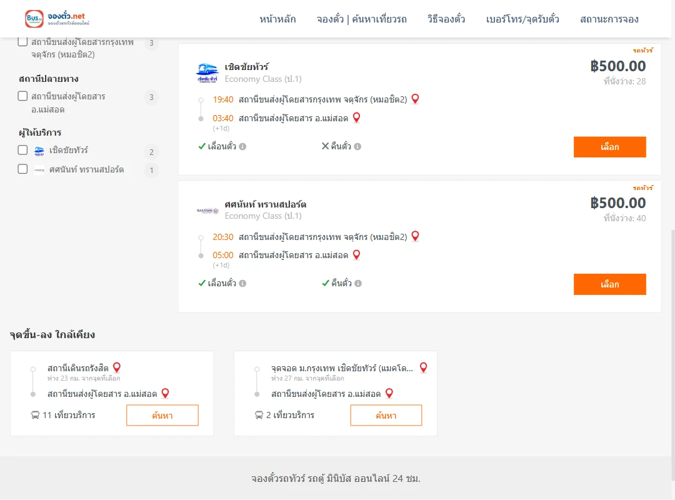Open map pin for จุดจอด ม.กรุงเทพ เชิดชัยทัวร์

(424, 367)
